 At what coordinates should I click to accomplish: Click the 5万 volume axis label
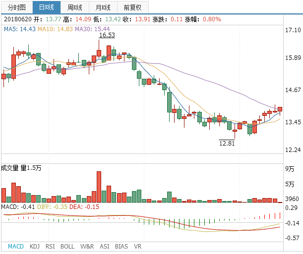click(290, 184)
